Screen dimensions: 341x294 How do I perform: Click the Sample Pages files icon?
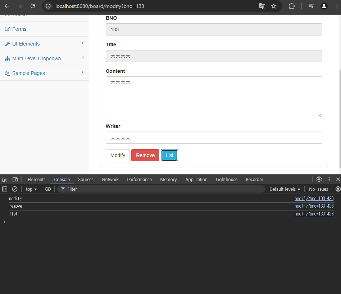pyautogui.click(x=8, y=73)
